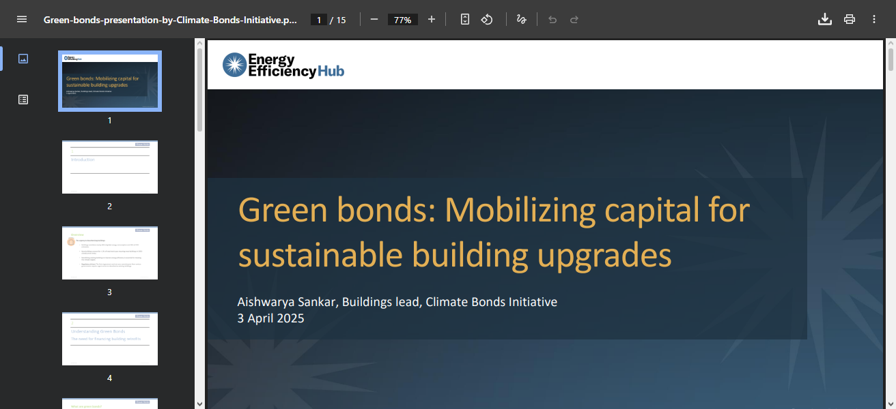Image resolution: width=896 pixels, height=409 pixels.
Task: Switch sidebar to document outline view
Action: [x=23, y=99]
